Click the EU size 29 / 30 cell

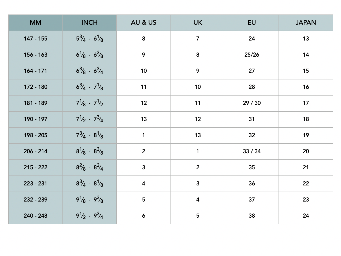[x=252, y=103]
